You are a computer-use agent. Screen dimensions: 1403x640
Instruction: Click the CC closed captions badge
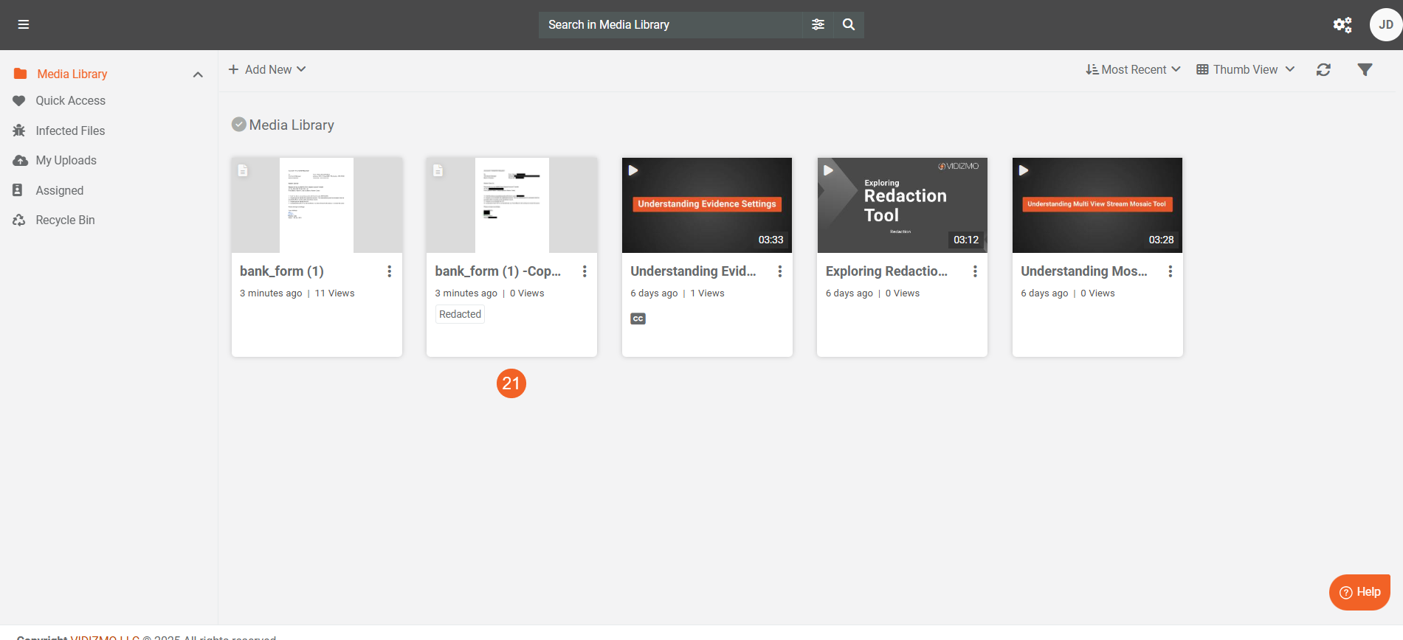638,319
